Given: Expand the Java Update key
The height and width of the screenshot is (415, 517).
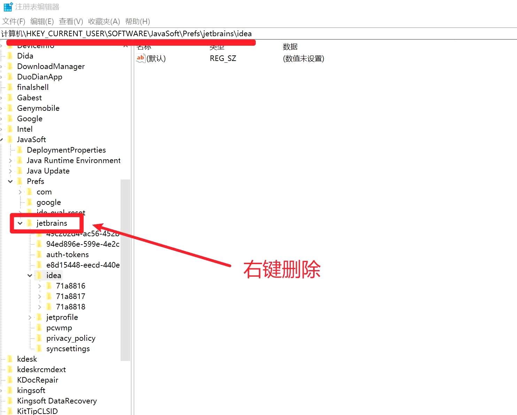Looking at the screenshot, I should coord(10,171).
